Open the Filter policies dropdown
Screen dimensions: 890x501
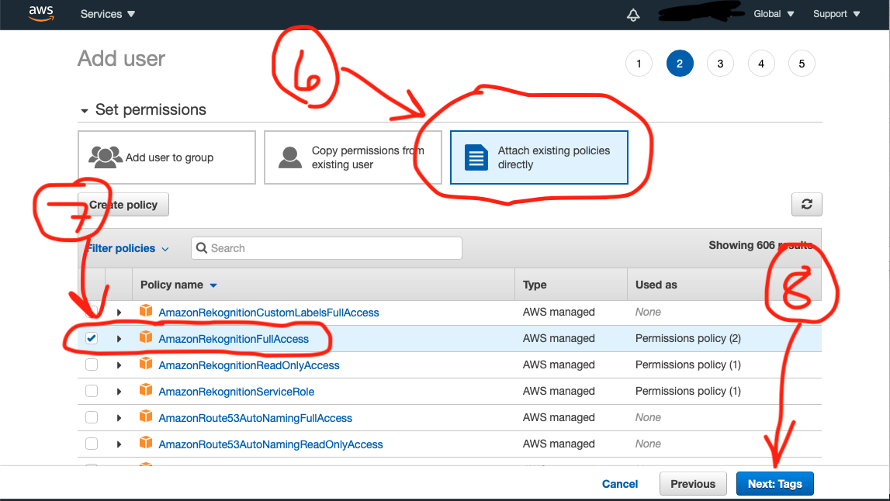[128, 248]
